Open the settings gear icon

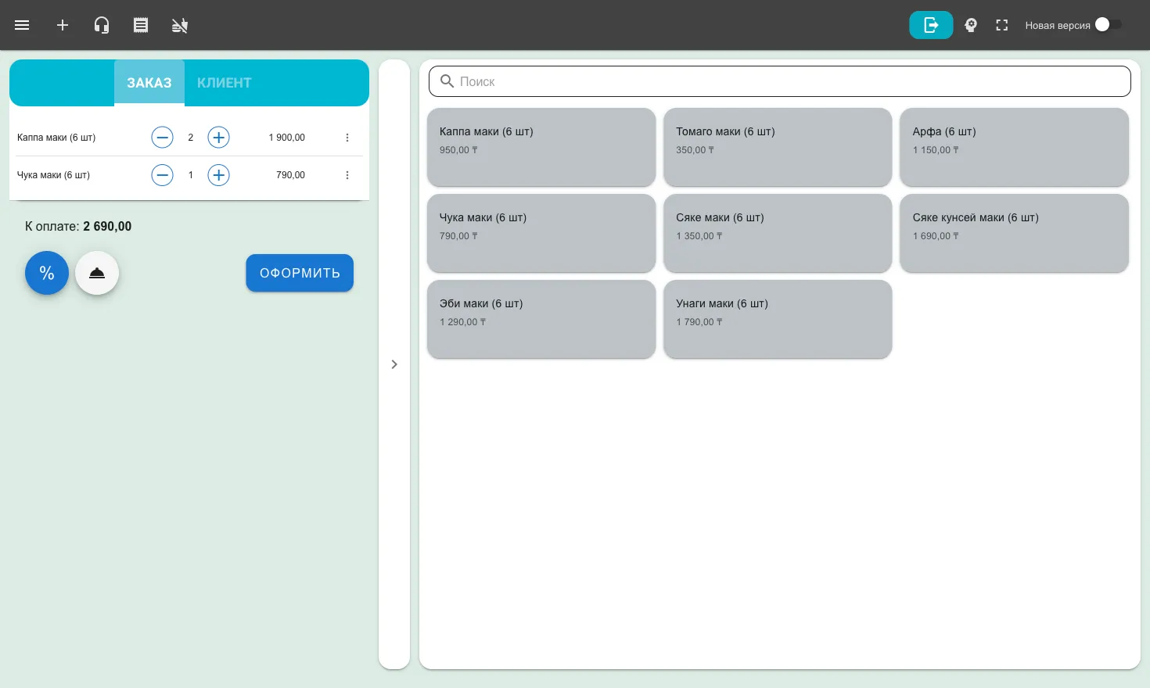tap(971, 25)
